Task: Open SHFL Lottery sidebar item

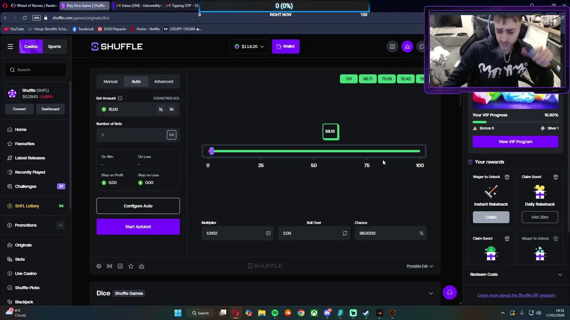Action: (x=36, y=206)
